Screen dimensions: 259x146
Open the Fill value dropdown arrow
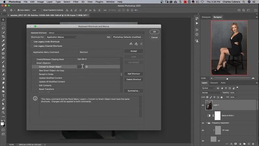(x=237, y=97)
